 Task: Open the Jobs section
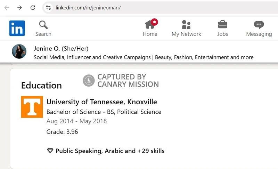click(x=223, y=29)
